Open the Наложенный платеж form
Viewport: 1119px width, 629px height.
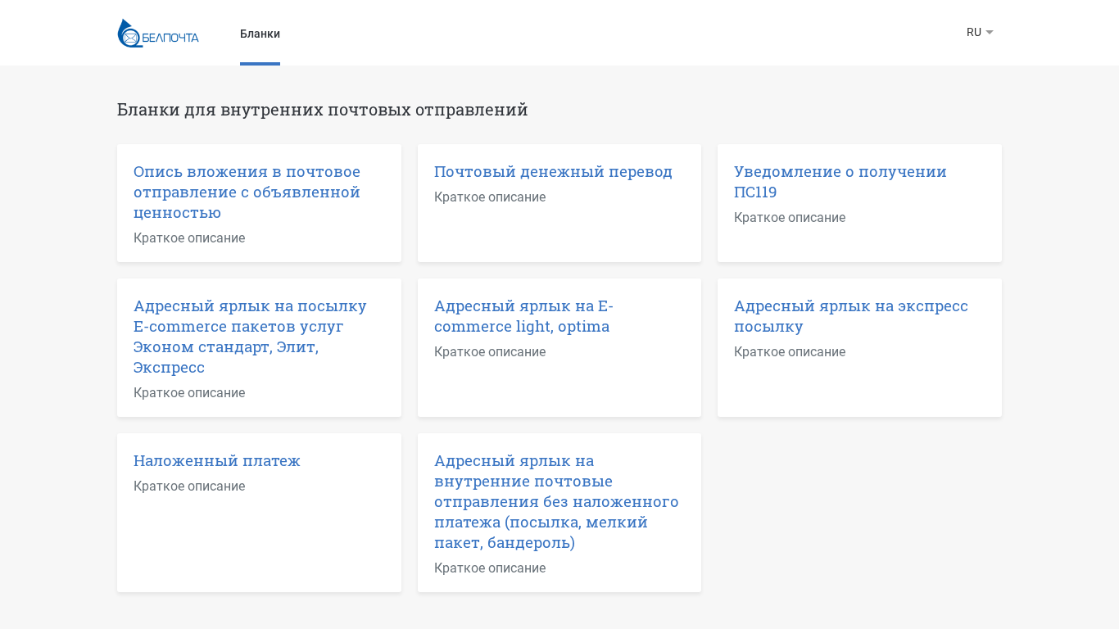217,461
